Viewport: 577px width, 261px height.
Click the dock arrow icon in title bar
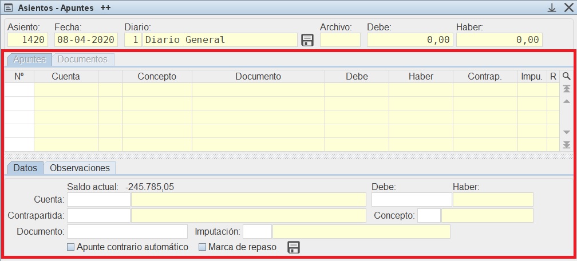552,8
